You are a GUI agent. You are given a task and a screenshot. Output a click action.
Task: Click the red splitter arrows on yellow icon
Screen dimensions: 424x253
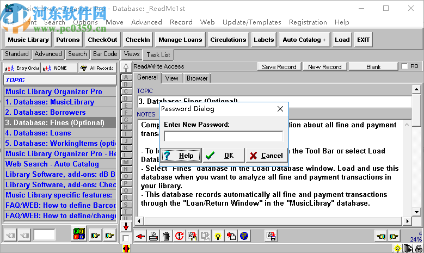pyautogui.click(x=126, y=249)
